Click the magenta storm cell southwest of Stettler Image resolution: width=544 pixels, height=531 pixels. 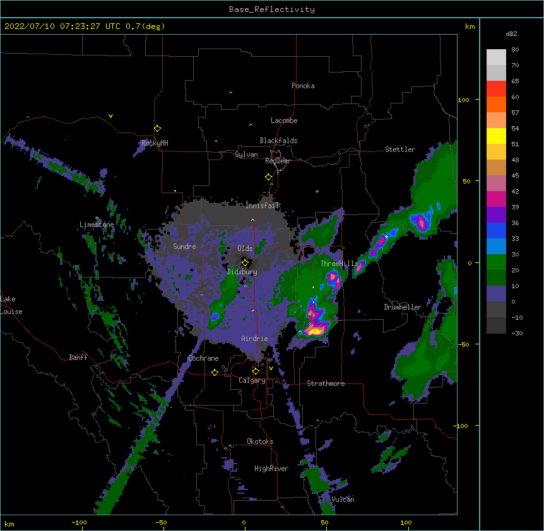point(420,222)
